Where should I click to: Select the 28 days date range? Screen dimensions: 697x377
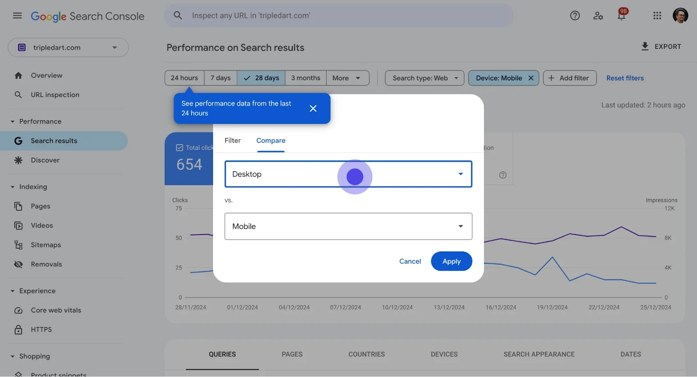pos(261,78)
